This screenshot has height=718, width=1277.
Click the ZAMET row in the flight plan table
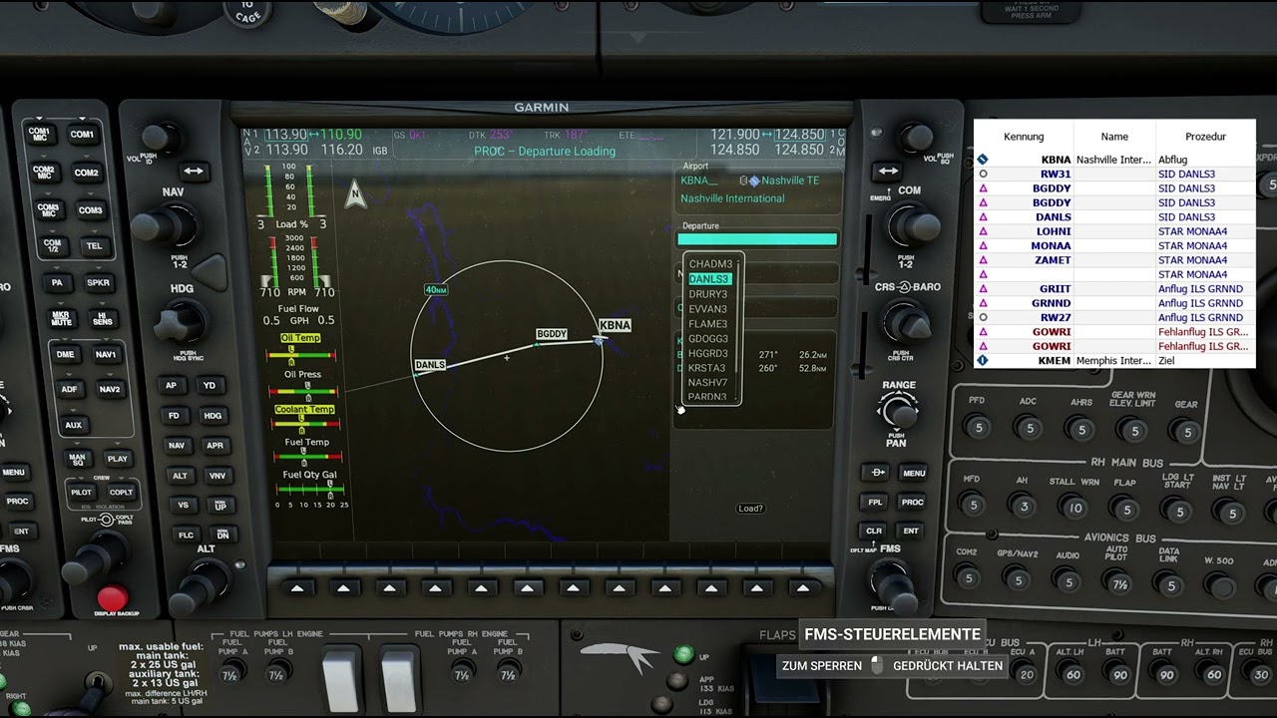(x=1114, y=260)
